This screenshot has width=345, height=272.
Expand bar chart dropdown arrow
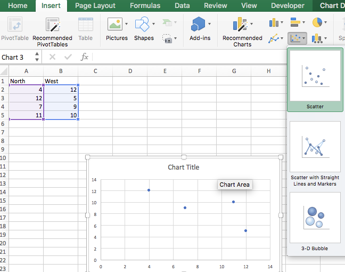[303, 22]
